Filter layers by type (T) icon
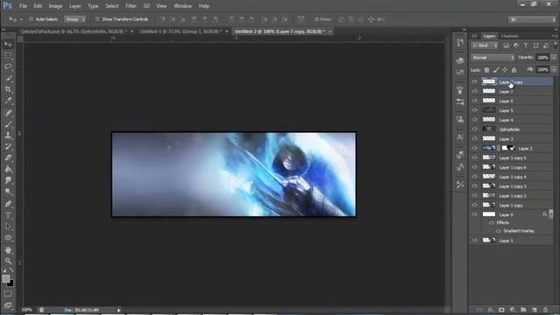The image size is (560, 315). click(x=526, y=45)
